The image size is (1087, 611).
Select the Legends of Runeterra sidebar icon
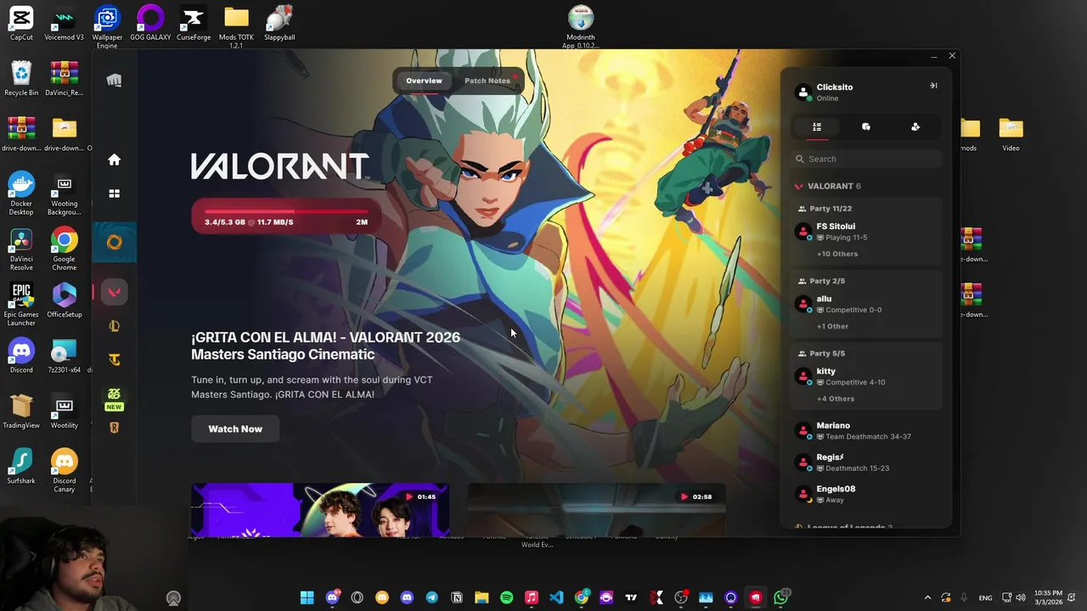click(114, 428)
